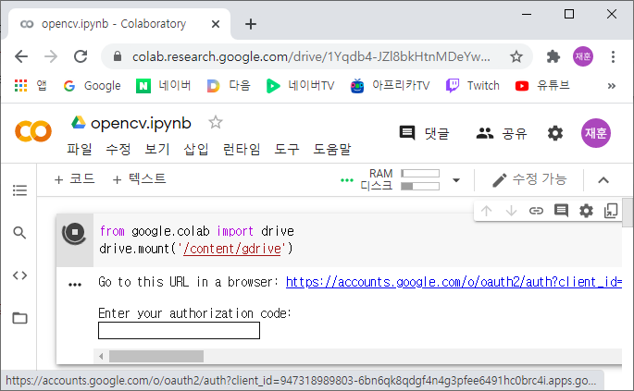The width and height of the screenshot is (634, 391).
Task: Go back to previous page
Action: pos(21,56)
